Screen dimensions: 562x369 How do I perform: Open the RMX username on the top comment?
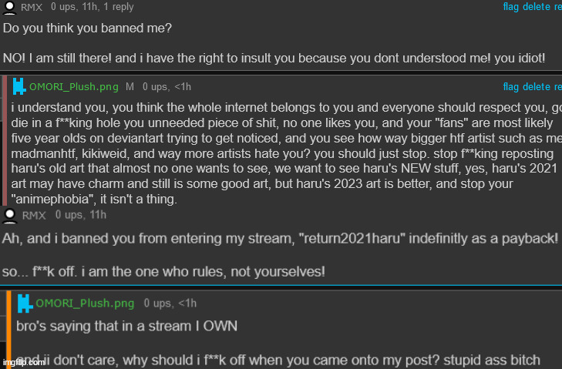pos(32,8)
